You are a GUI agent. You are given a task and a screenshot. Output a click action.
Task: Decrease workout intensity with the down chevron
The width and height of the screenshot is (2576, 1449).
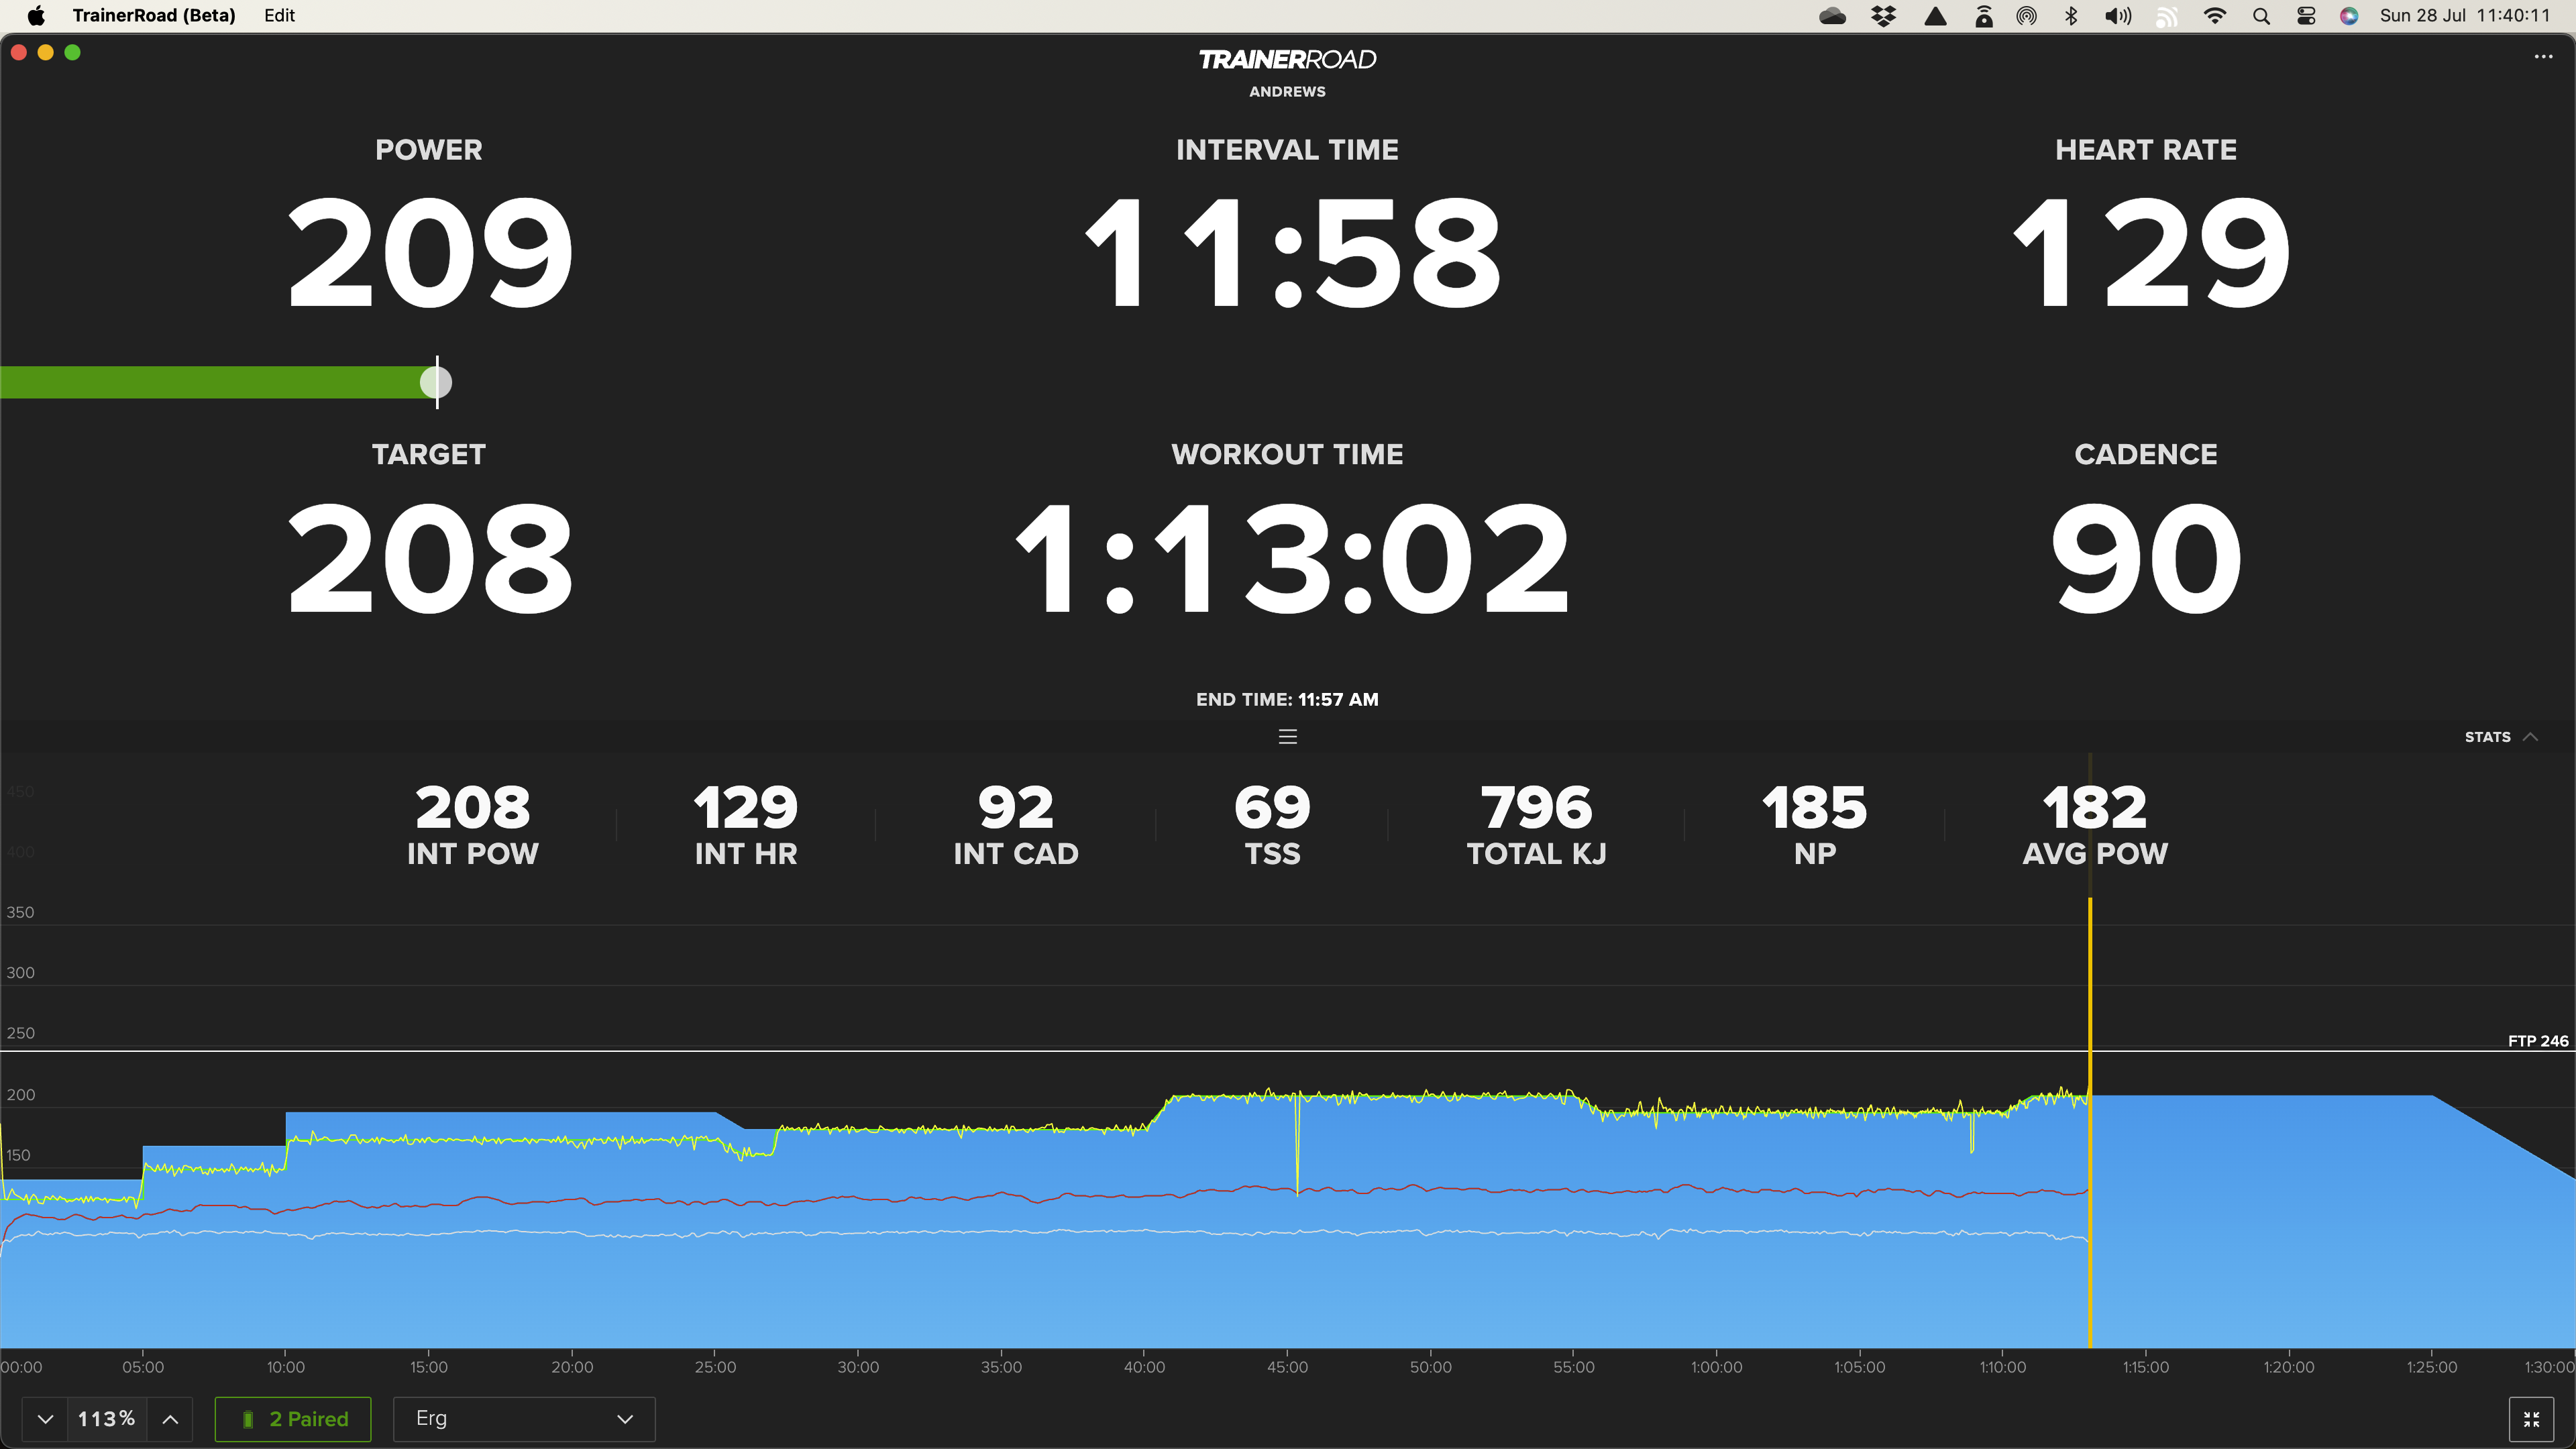point(45,1418)
